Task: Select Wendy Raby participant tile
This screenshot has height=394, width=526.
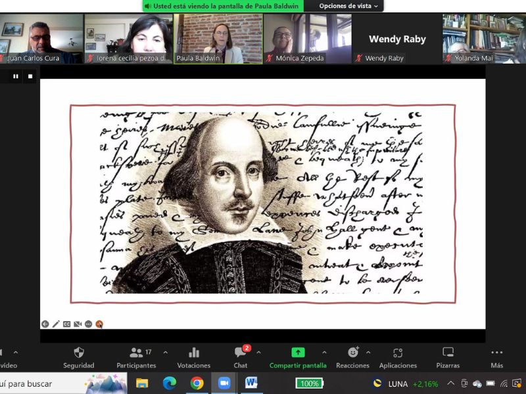Action: pos(397,39)
